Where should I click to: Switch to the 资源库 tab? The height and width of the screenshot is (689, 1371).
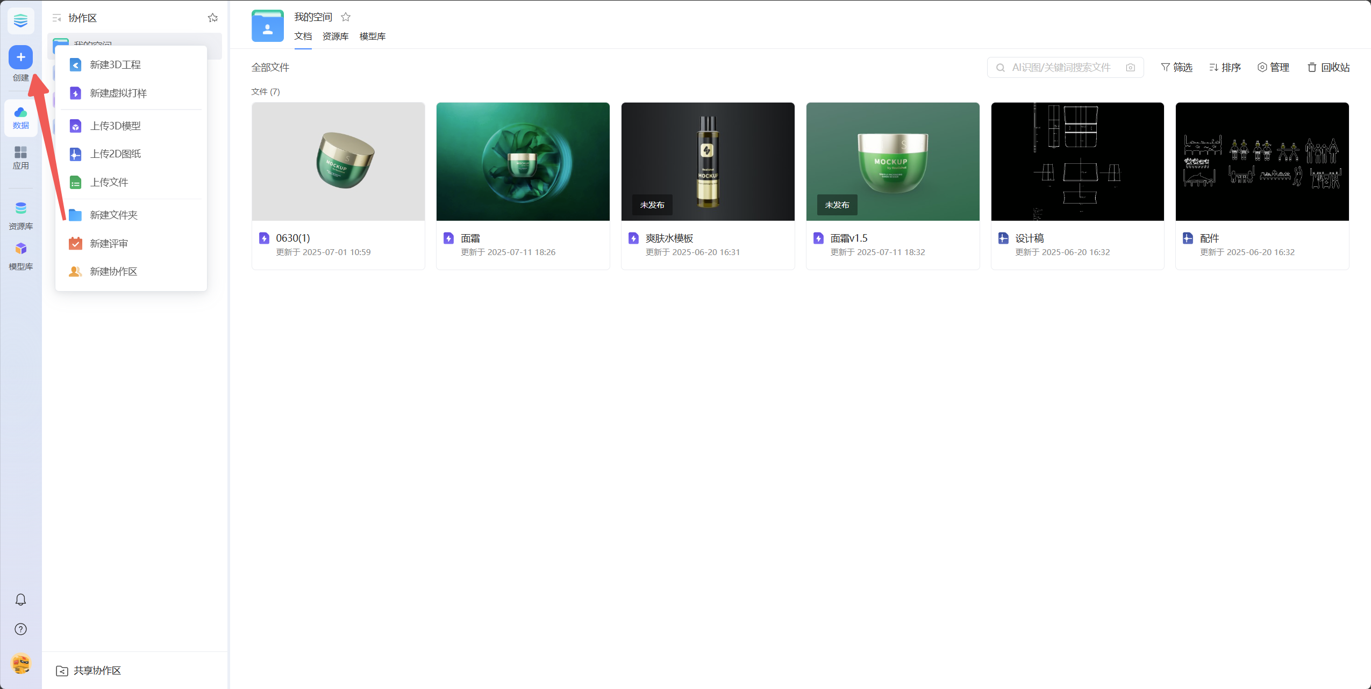335,37
